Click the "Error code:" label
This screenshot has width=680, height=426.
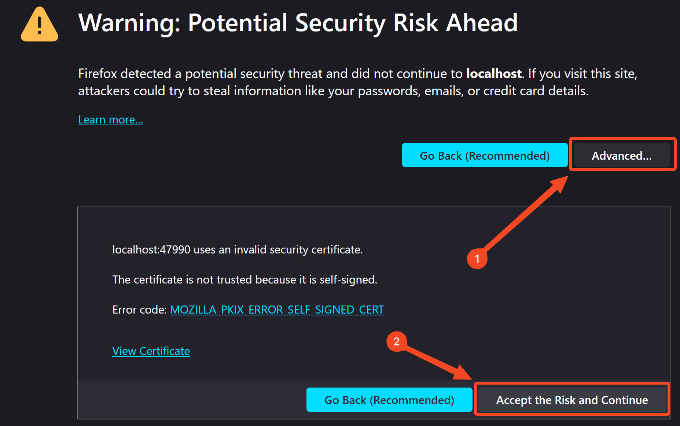(x=140, y=310)
